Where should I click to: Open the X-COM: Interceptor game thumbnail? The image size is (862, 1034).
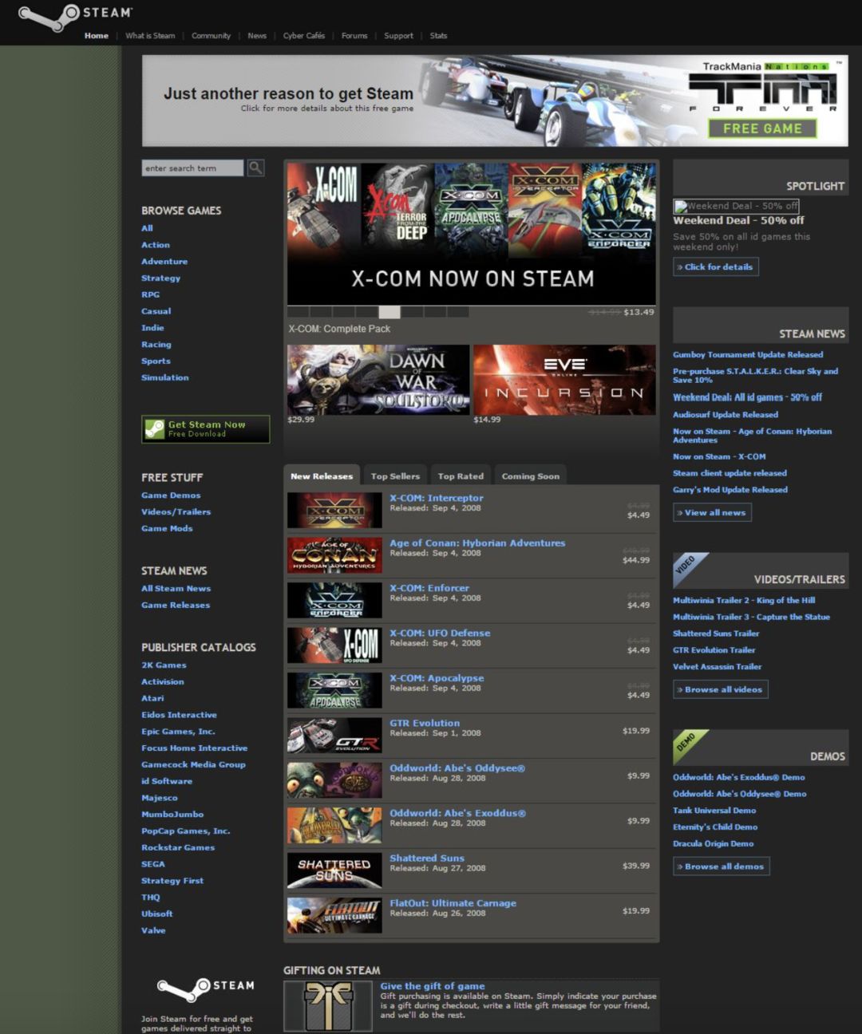(334, 511)
